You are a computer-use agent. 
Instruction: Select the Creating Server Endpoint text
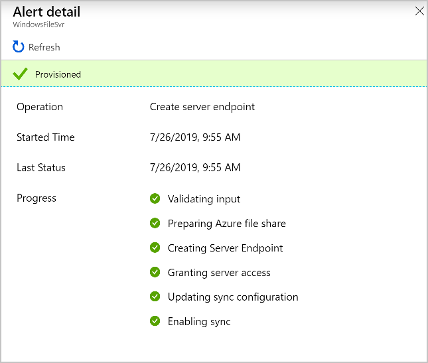[x=225, y=248]
